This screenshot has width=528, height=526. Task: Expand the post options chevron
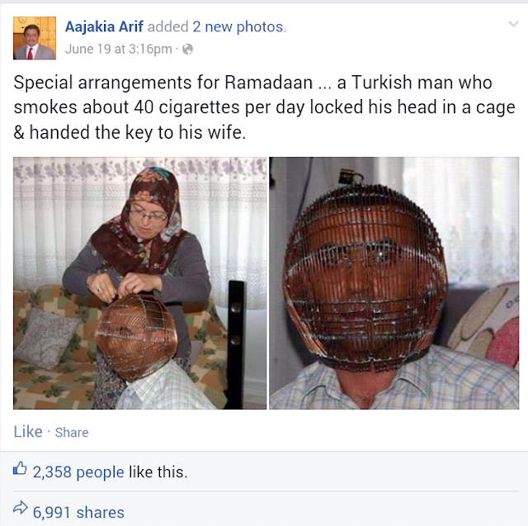point(513,24)
